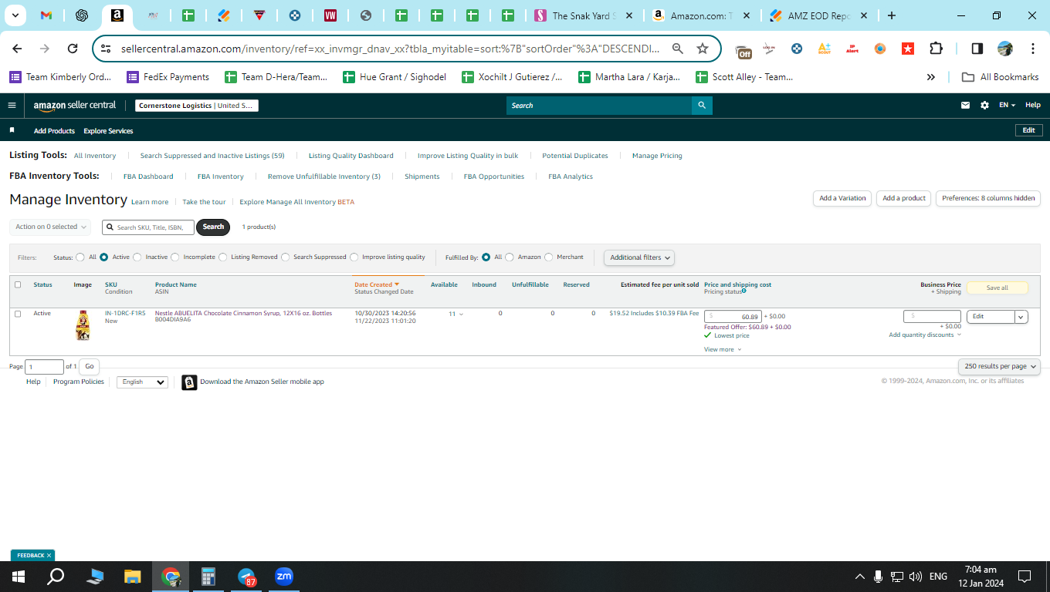Open the settings gear icon in Seller Central
1050x592 pixels.
coord(984,106)
